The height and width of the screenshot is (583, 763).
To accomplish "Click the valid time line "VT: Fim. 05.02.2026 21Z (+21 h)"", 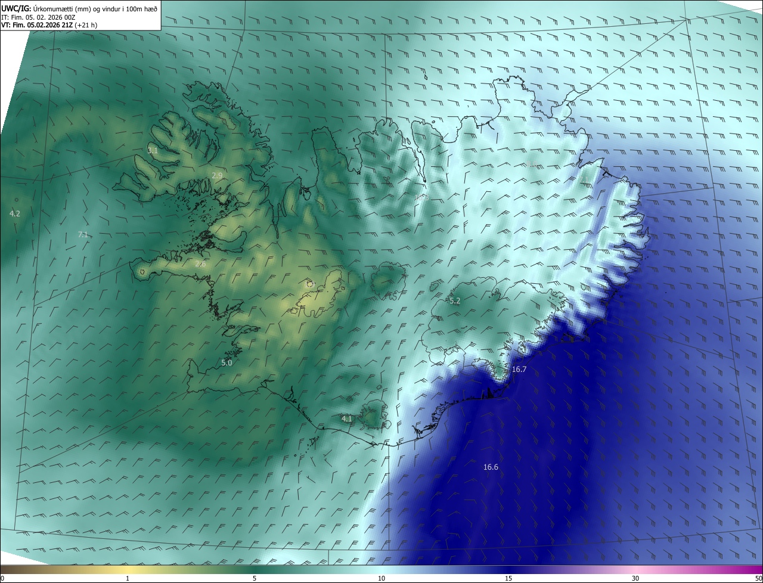I will coord(49,26).
